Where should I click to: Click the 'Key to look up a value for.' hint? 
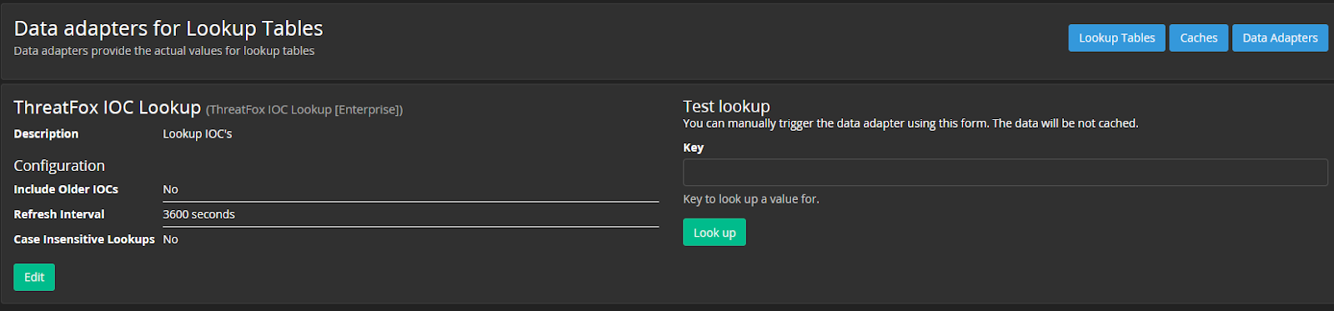pos(750,199)
